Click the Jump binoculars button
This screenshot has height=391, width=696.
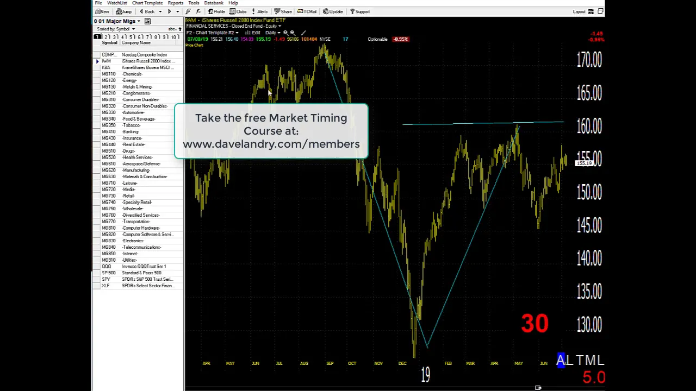[123, 11]
